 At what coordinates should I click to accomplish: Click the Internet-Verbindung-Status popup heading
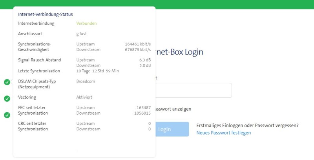[x=45, y=14]
